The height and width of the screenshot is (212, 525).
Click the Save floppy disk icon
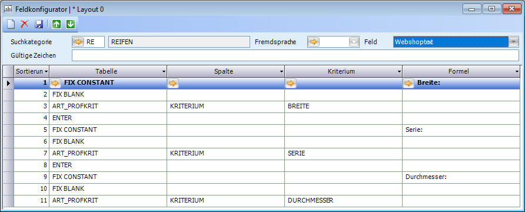pyautogui.click(x=39, y=24)
